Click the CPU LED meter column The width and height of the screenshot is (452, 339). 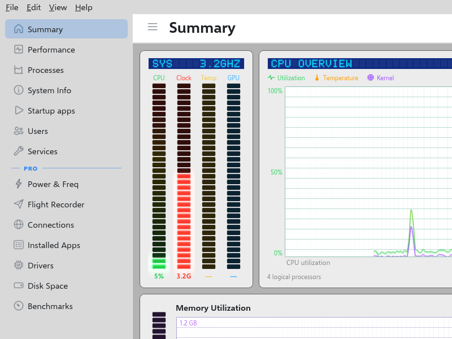click(159, 176)
